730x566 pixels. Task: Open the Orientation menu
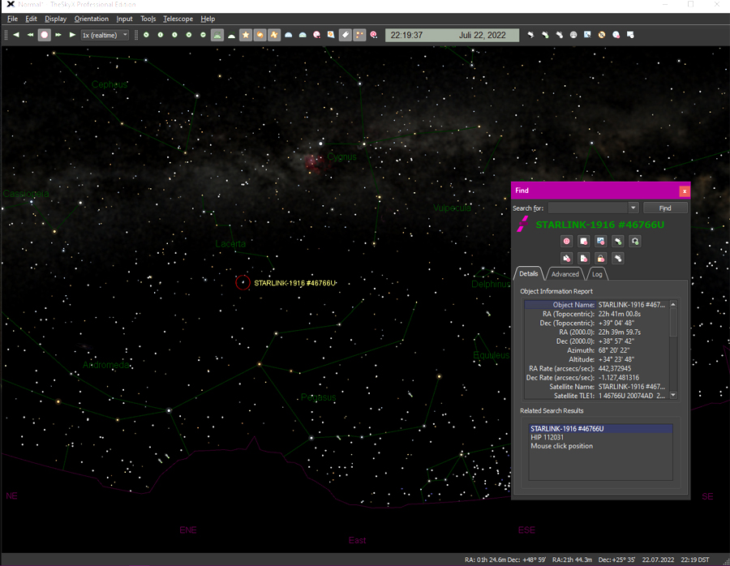click(91, 19)
